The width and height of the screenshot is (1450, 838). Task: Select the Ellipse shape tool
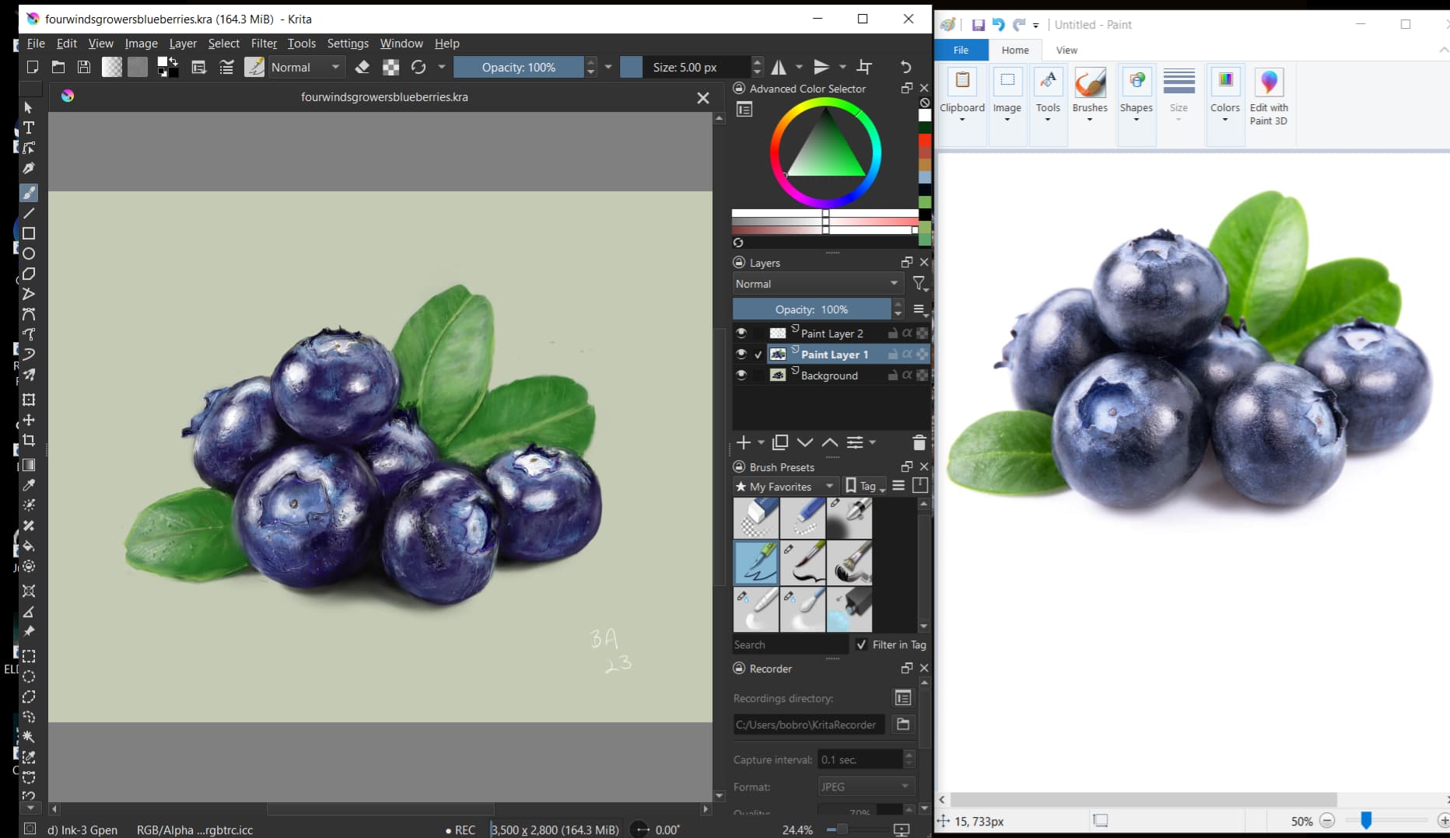pos(29,253)
